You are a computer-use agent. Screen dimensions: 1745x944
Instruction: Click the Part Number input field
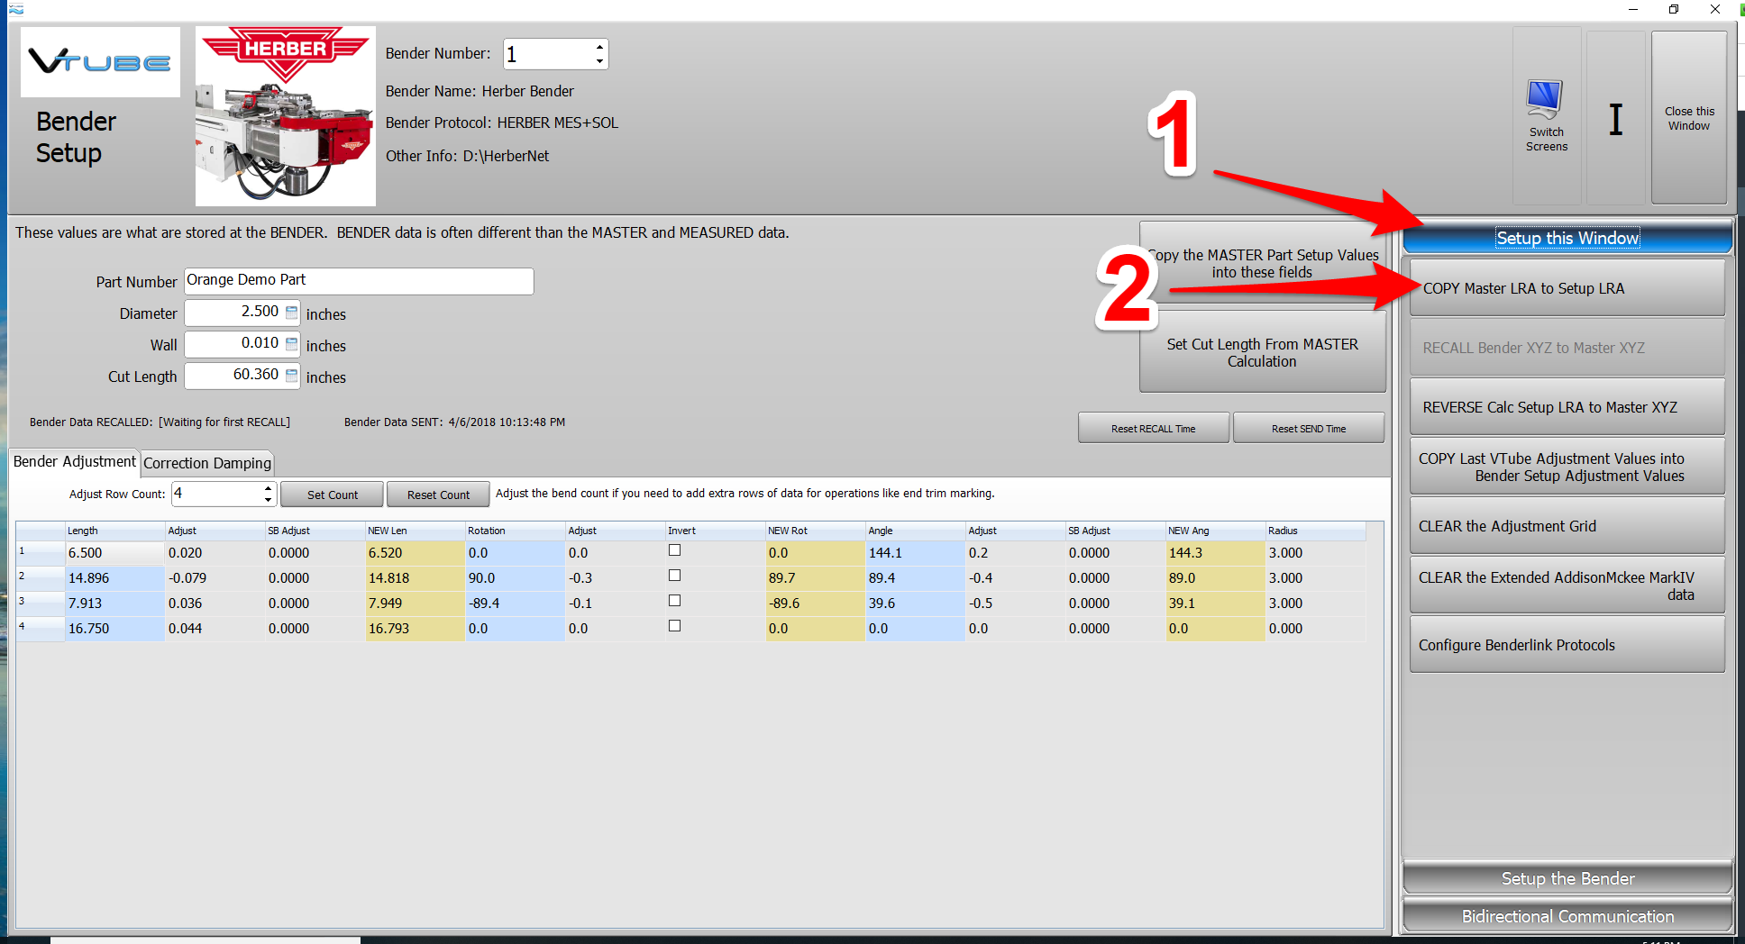click(359, 281)
